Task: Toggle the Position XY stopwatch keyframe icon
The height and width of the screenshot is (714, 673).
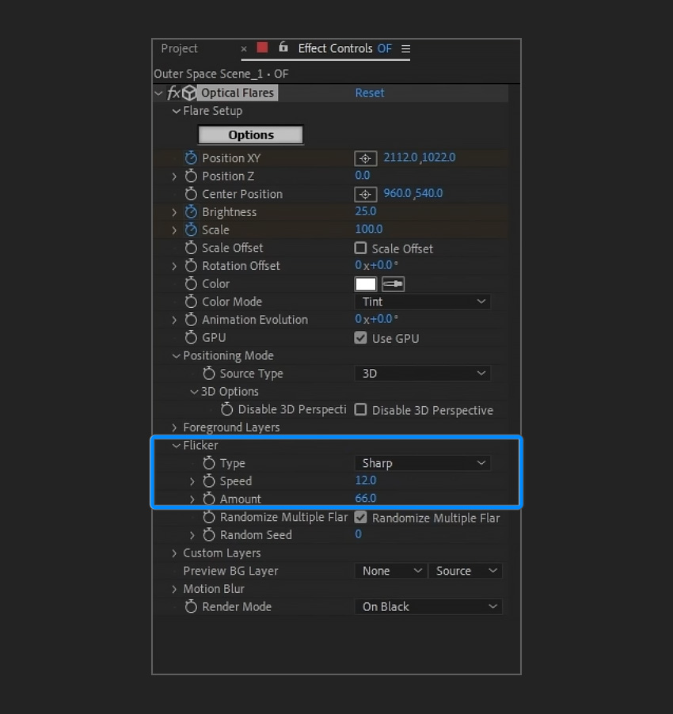Action: (190, 158)
